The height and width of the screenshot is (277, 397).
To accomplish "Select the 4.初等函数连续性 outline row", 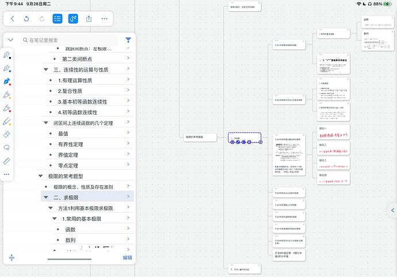I will [x=90, y=112].
